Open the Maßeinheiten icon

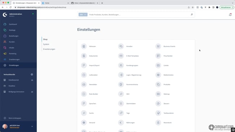coord(158,75)
